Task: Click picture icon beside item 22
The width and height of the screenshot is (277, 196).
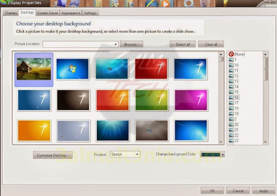Action: (231, 135)
